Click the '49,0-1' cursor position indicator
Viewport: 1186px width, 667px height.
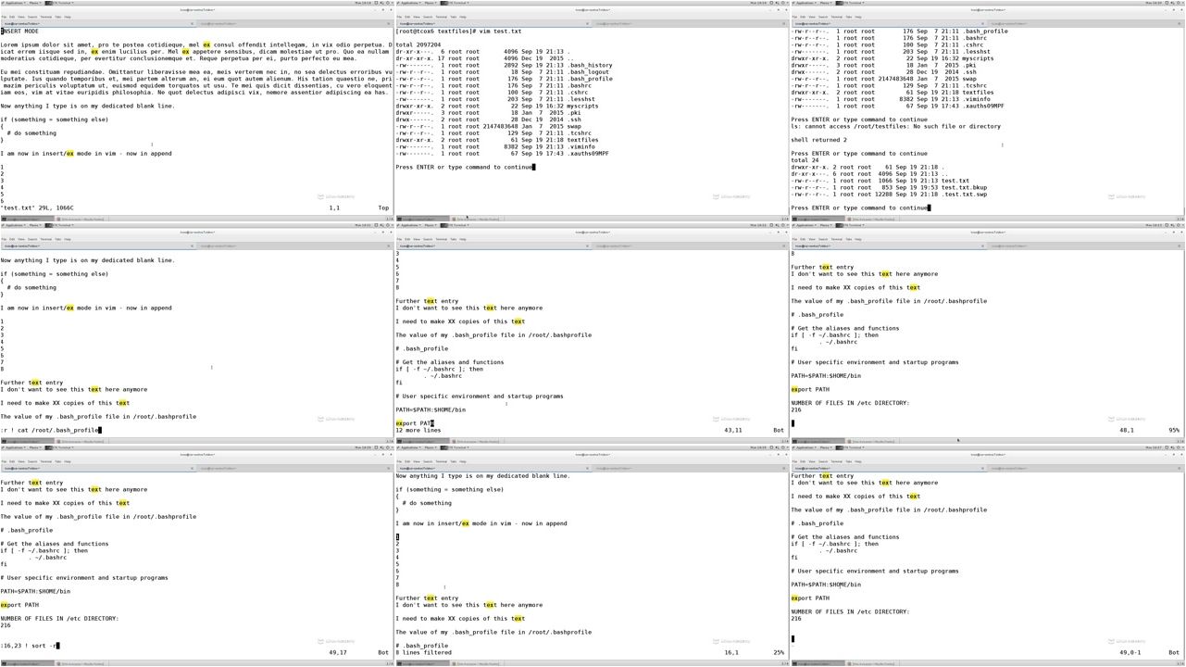click(1130, 652)
